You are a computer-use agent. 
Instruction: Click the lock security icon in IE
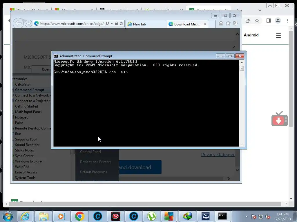(x=117, y=24)
